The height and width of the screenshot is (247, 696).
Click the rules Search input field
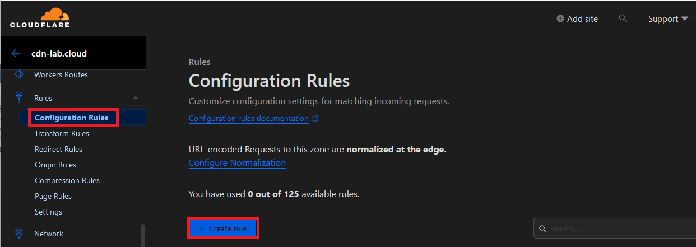pyautogui.click(x=616, y=229)
